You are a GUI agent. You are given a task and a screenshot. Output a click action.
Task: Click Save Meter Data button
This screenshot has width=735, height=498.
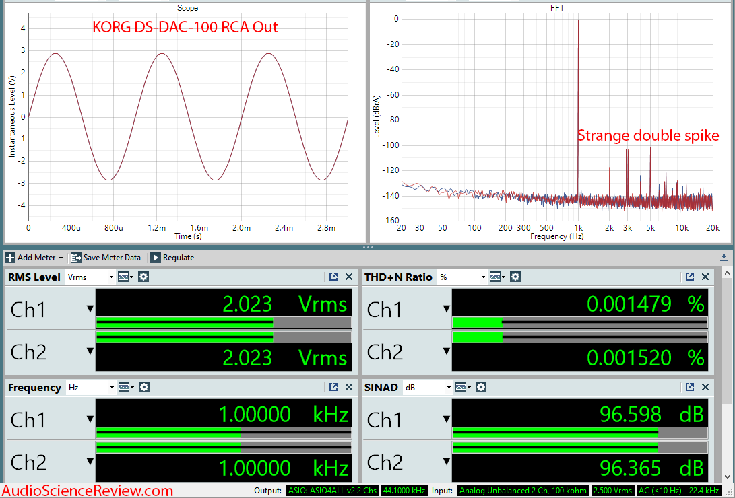tap(106, 258)
